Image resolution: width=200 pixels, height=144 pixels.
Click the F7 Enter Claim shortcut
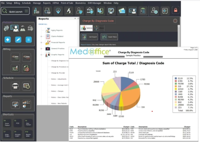(x=7, y=134)
